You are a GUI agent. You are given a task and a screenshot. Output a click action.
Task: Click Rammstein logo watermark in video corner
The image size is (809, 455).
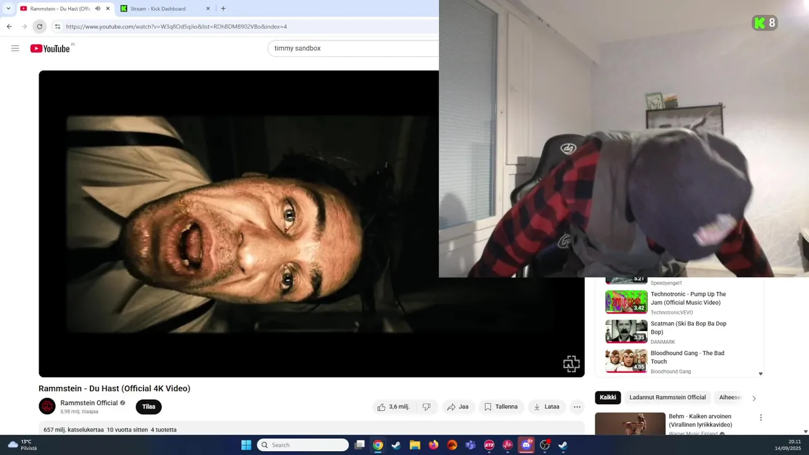coord(571,363)
